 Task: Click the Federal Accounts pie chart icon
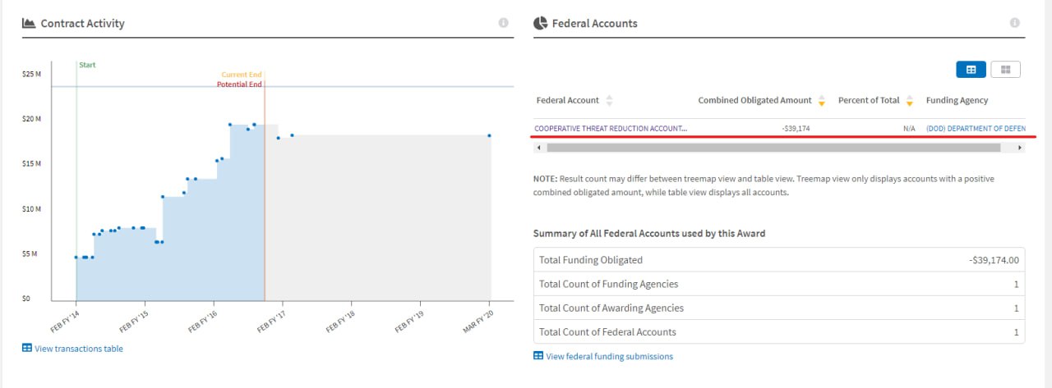[x=540, y=23]
